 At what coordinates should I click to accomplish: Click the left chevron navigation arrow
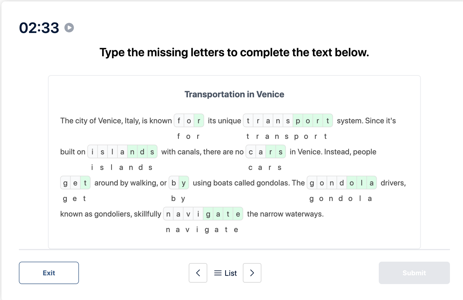198,273
